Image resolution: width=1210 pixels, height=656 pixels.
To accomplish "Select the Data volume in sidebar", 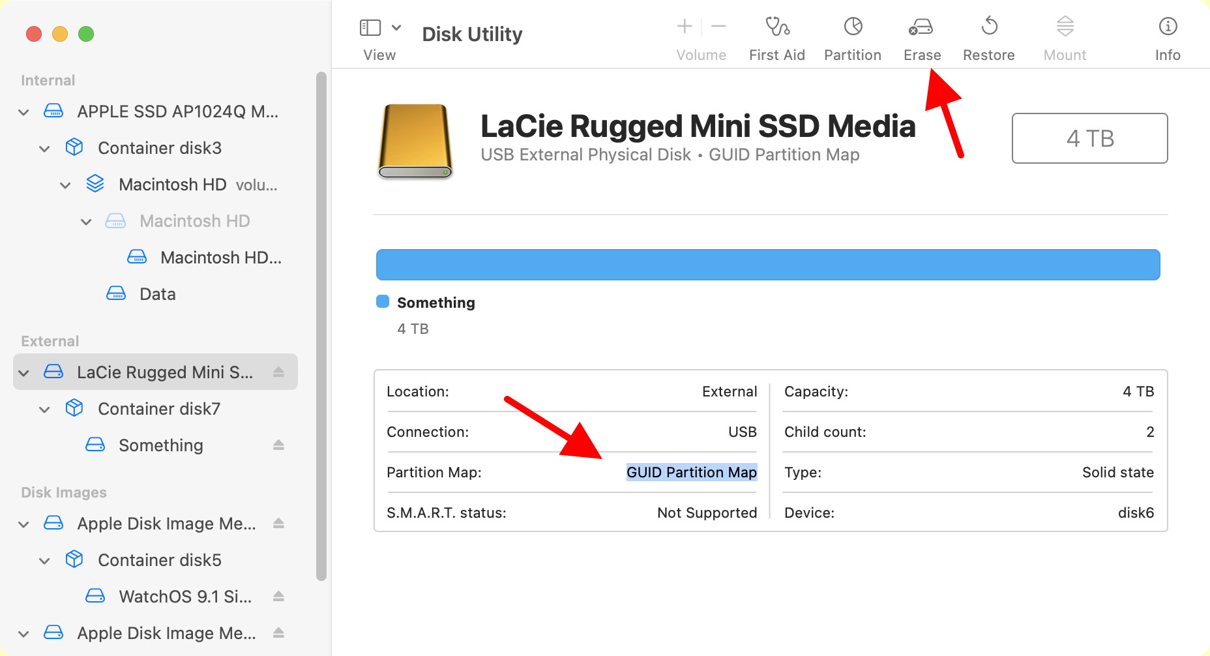I will pyautogui.click(x=157, y=294).
